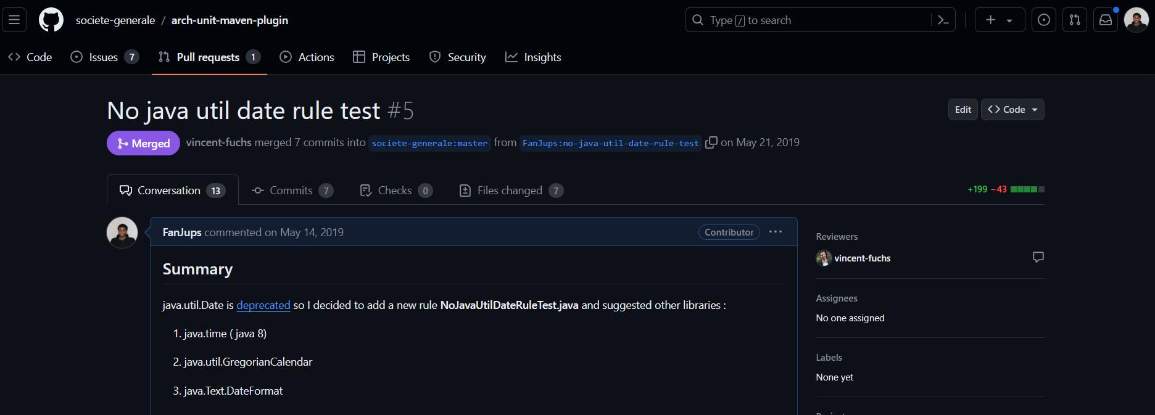Open the comment options three-dot menu
This screenshot has height=415, width=1155.
click(776, 232)
